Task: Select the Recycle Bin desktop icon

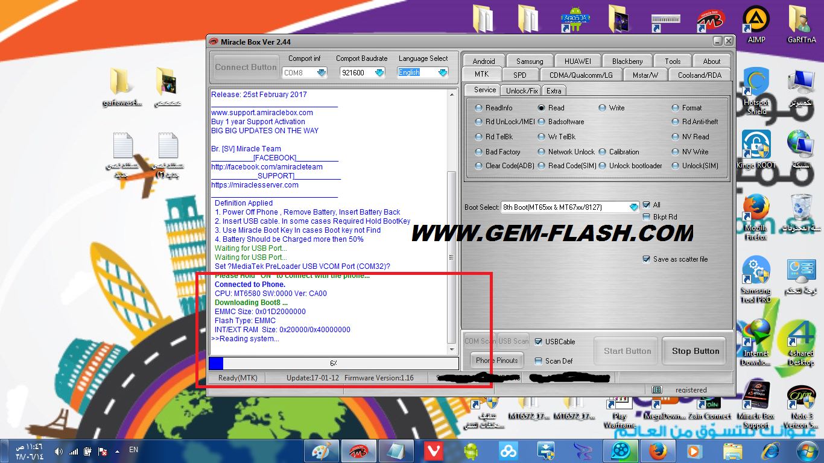Action: [801, 212]
